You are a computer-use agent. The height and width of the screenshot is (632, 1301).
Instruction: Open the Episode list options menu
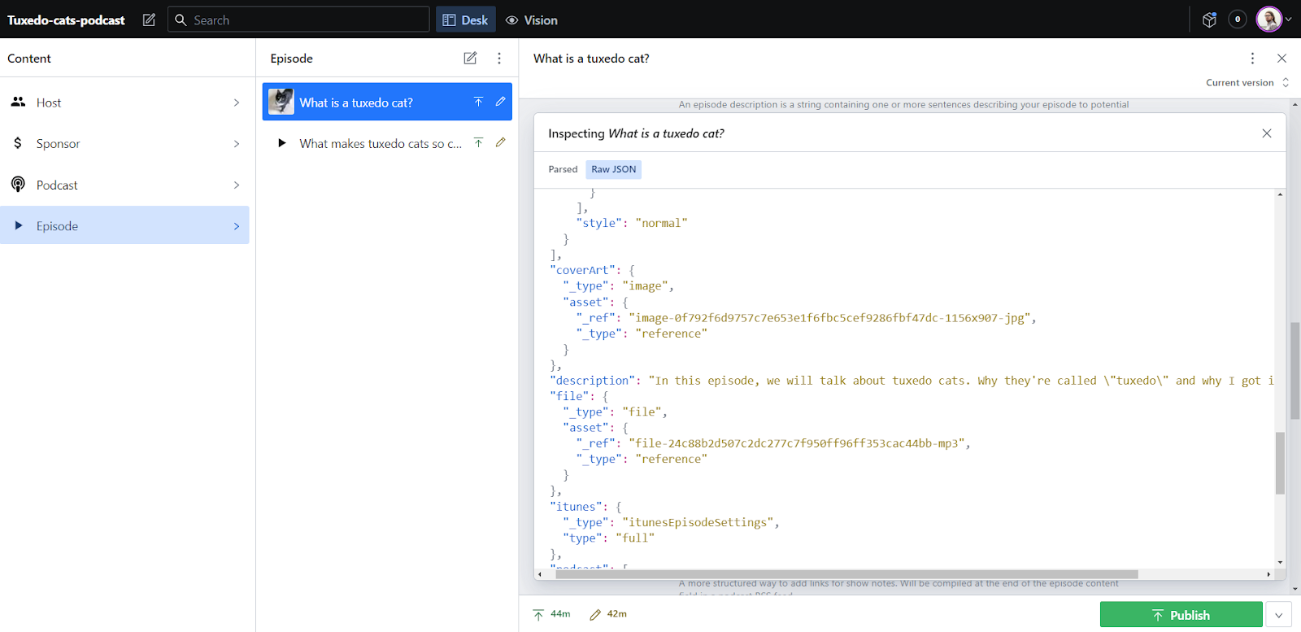(x=499, y=58)
